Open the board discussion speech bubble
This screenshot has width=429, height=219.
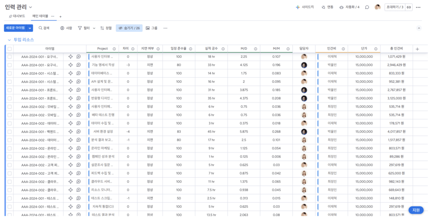pos(367,7)
